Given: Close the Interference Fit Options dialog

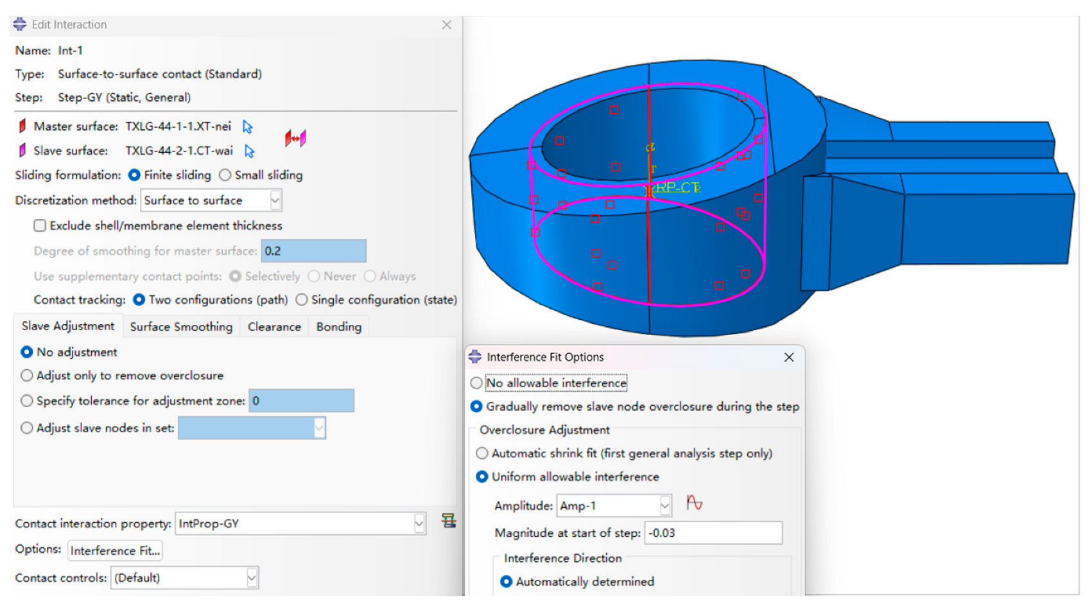Looking at the screenshot, I should pos(789,358).
